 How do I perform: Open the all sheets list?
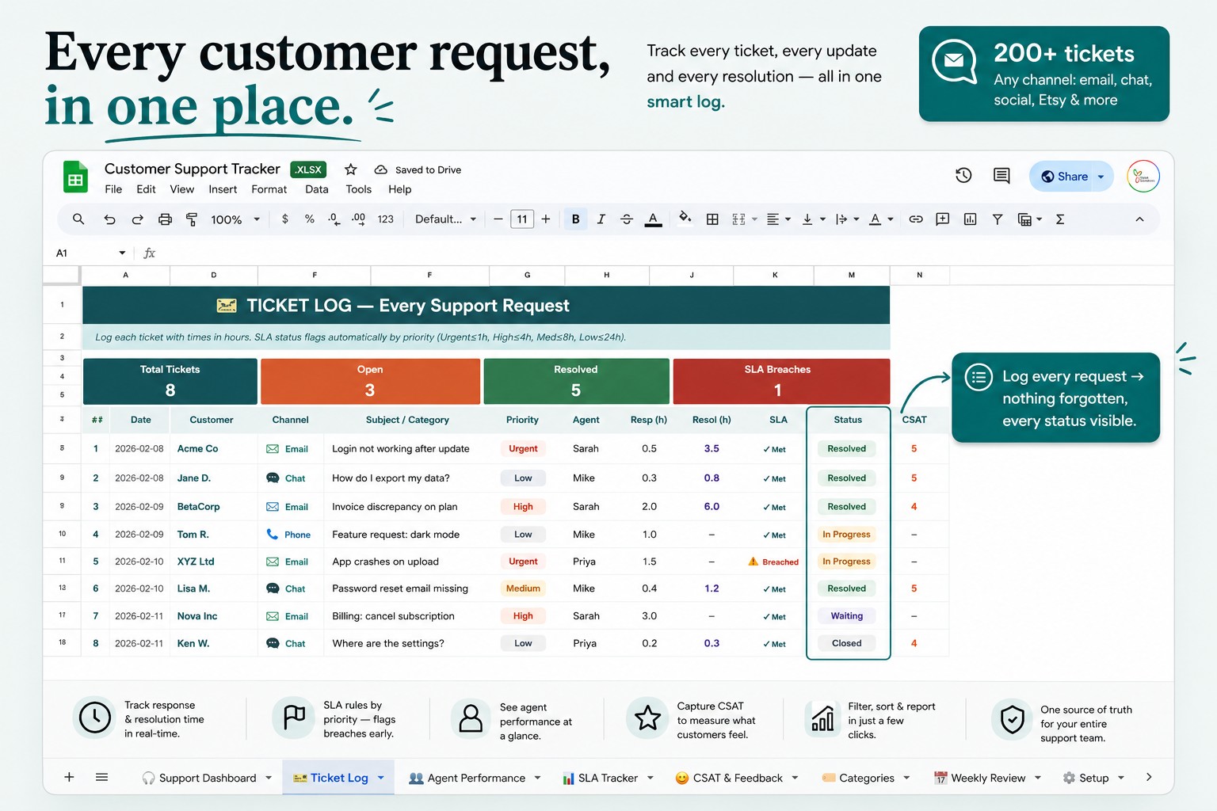101,777
